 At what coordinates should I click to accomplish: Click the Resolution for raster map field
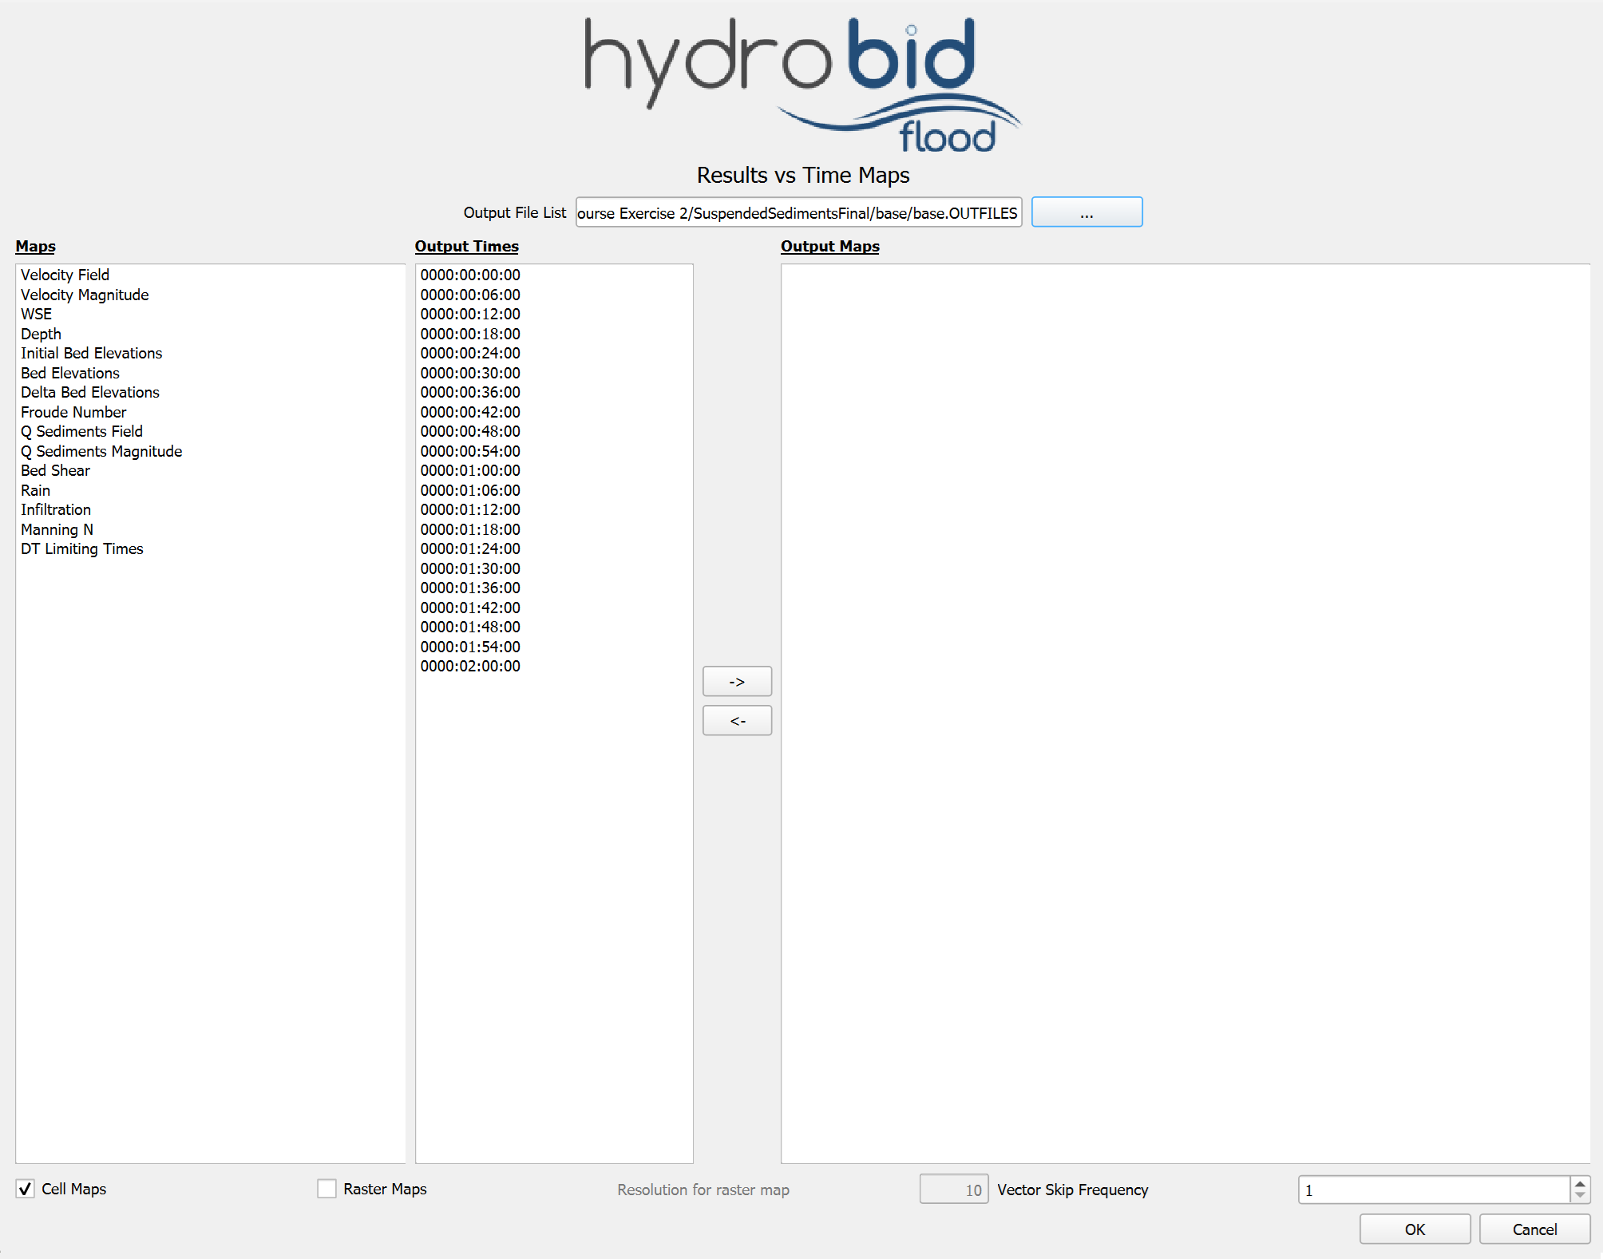953,1190
